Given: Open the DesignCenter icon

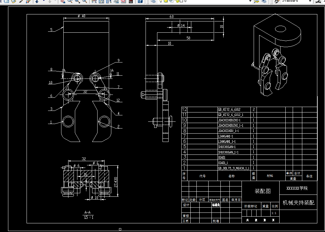Looking at the screenshot, I should [101, 1].
